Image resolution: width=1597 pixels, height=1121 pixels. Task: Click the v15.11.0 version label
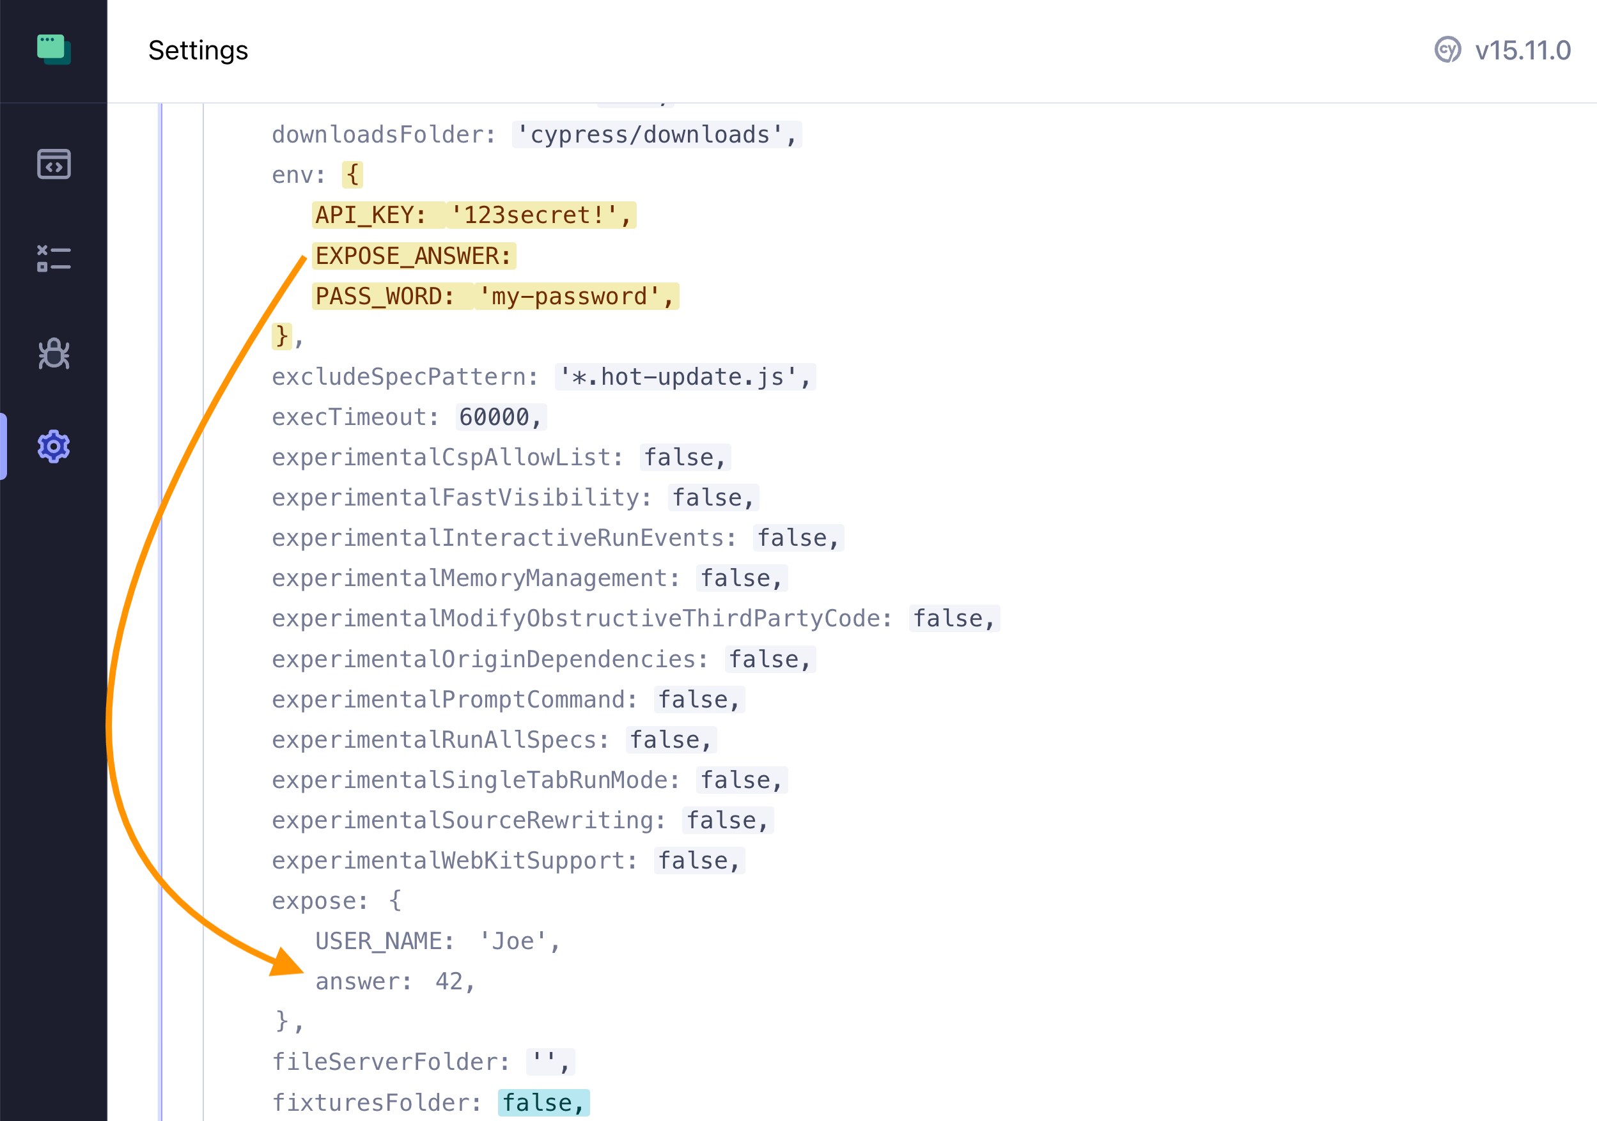coord(1523,50)
